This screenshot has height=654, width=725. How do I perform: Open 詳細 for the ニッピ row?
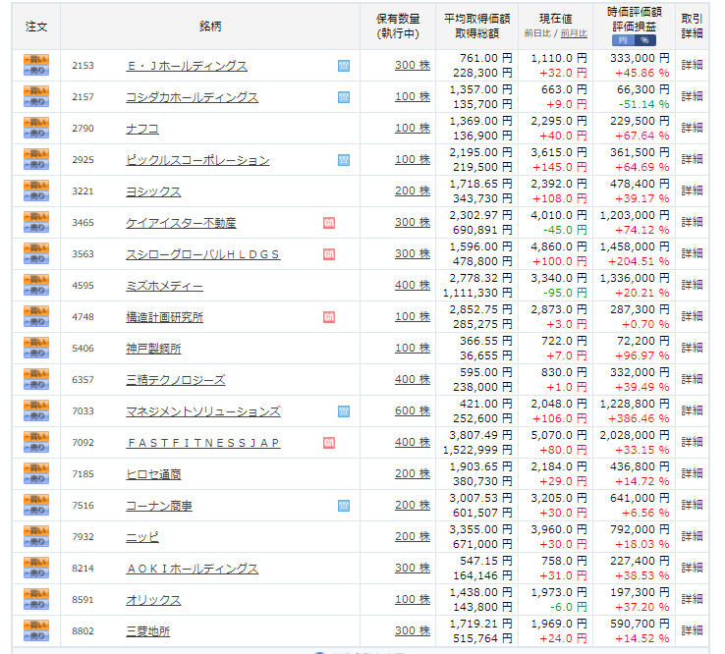click(692, 536)
